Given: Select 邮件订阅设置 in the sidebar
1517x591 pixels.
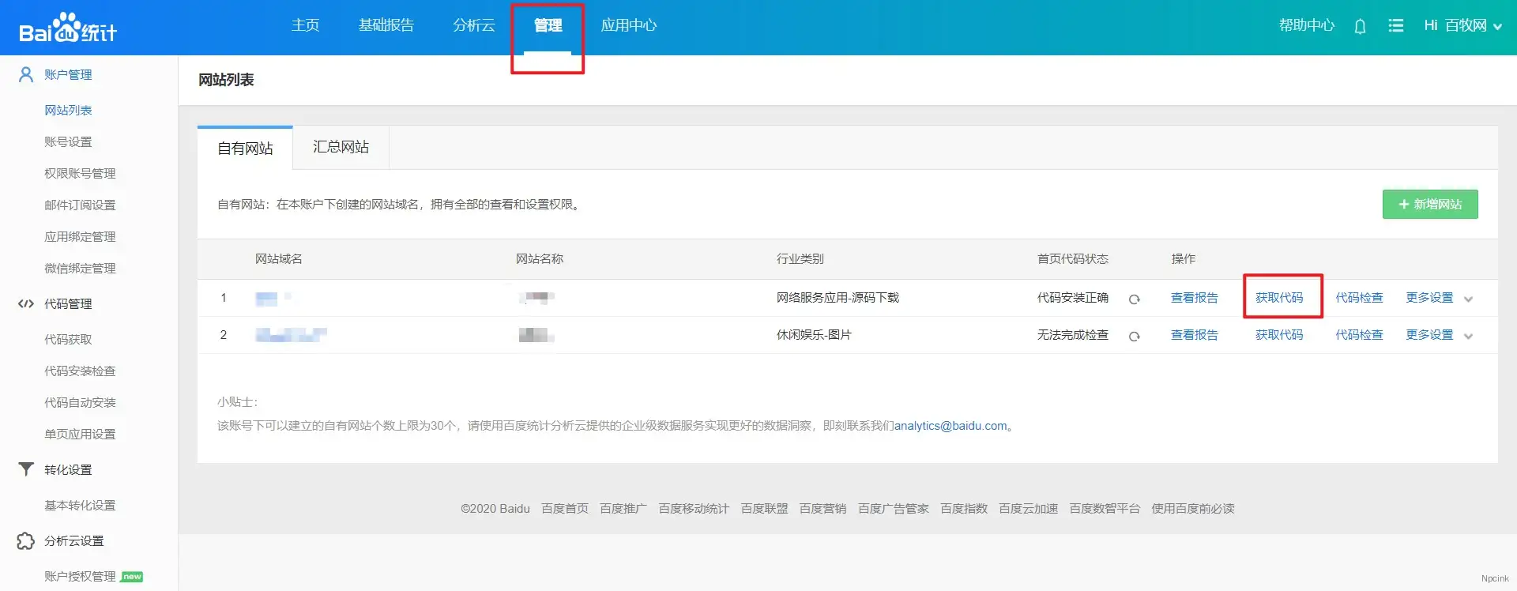Looking at the screenshot, I should point(80,205).
